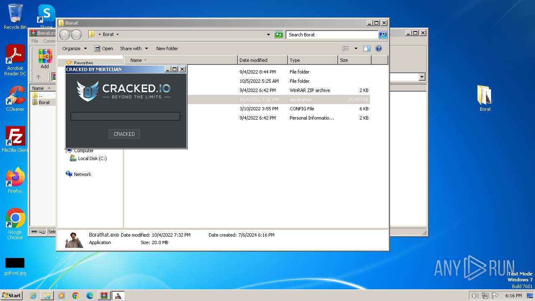Open the Organize dropdown in Explorer
The height and width of the screenshot is (301, 535).
[x=75, y=48]
